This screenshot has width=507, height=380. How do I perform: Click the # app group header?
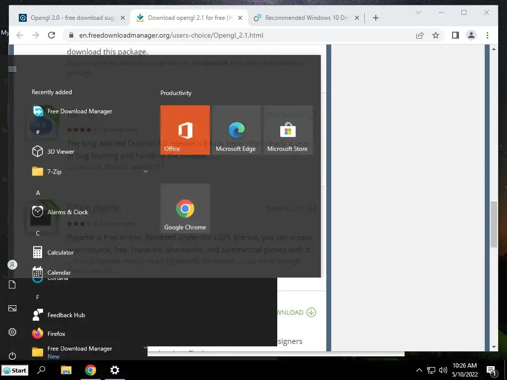click(38, 132)
